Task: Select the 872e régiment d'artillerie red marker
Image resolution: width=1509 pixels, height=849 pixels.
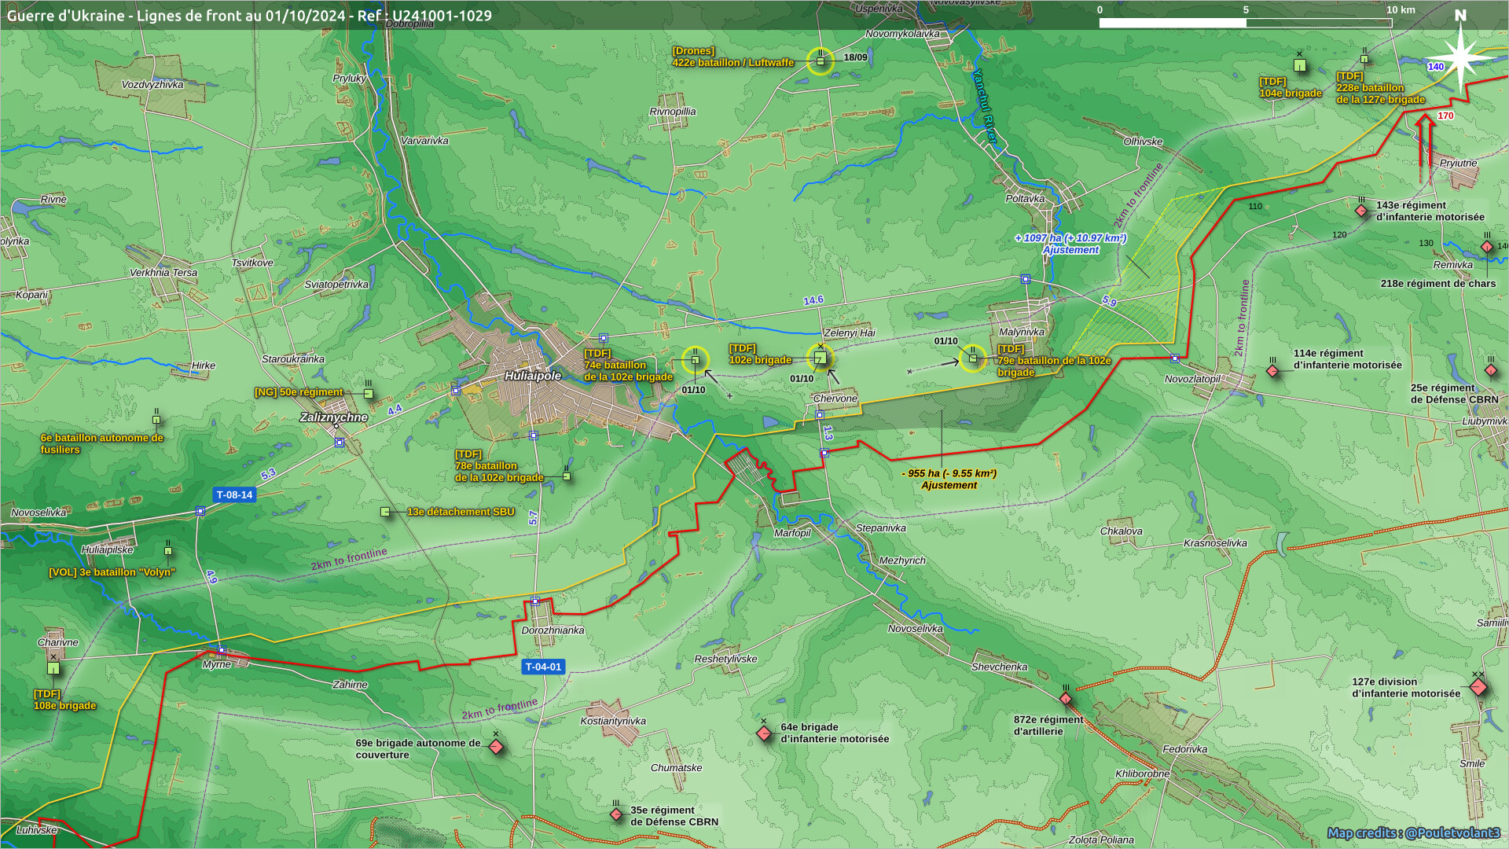Action: 1066,698
